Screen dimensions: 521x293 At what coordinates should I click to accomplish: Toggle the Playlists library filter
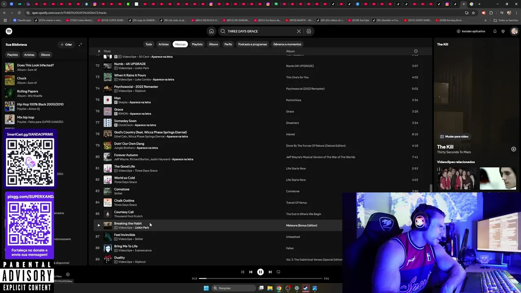(x=13, y=55)
